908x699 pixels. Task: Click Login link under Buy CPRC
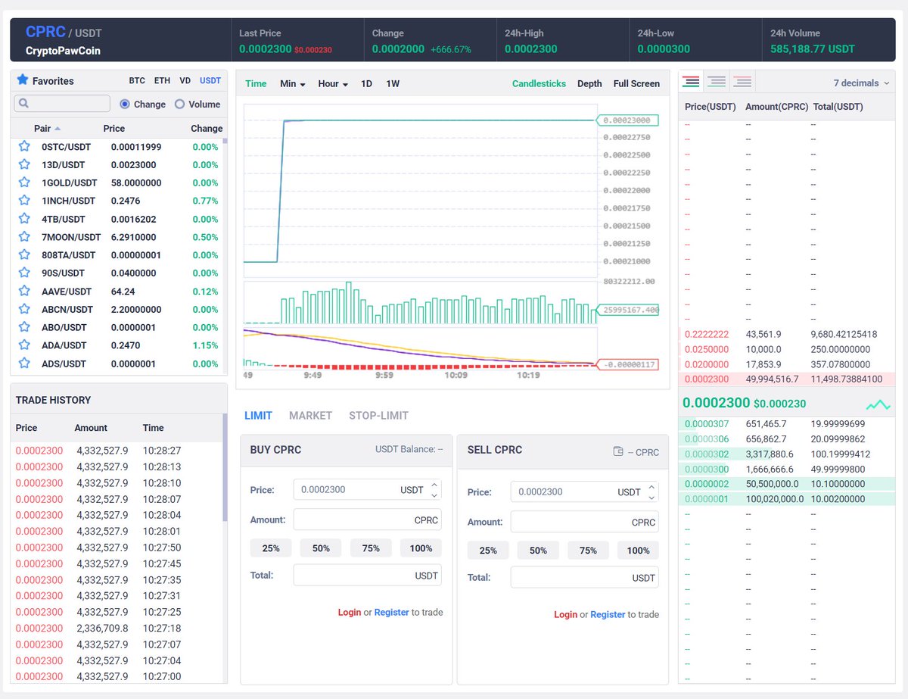click(350, 612)
